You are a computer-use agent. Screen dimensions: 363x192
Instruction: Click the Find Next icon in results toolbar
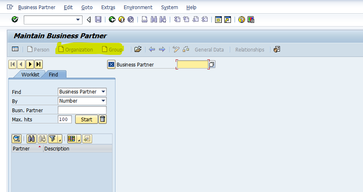pos(42,139)
